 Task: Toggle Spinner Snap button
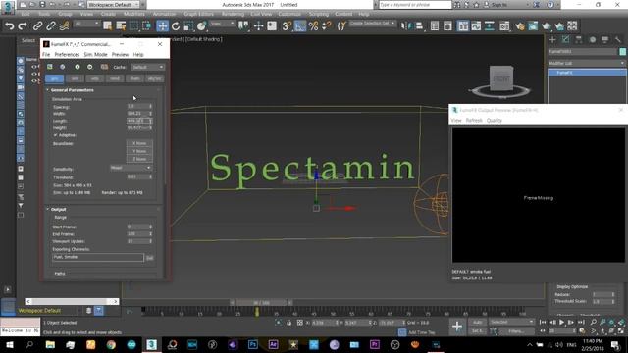tap(327, 26)
